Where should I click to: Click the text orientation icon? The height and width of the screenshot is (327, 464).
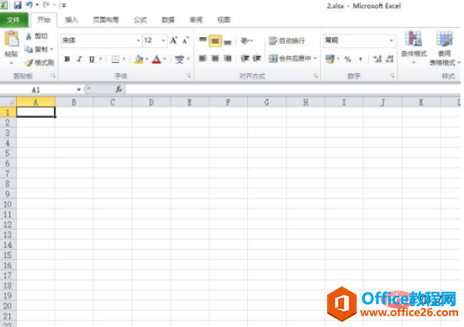tap(245, 40)
